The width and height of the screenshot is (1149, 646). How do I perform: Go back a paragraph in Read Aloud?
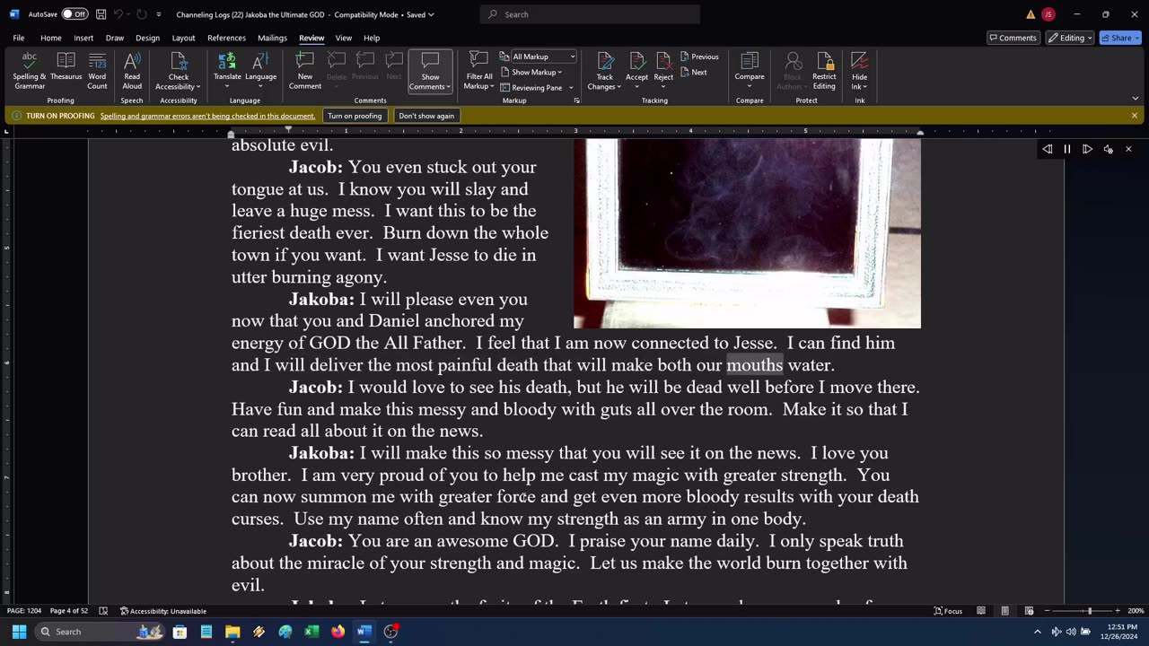coord(1048,149)
